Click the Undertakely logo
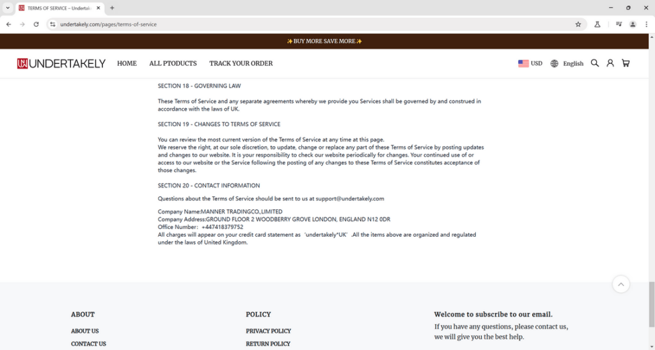655x350 pixels. point(61,63)
